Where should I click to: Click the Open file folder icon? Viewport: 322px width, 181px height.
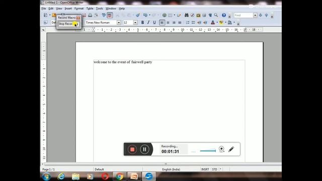[54, 15]
